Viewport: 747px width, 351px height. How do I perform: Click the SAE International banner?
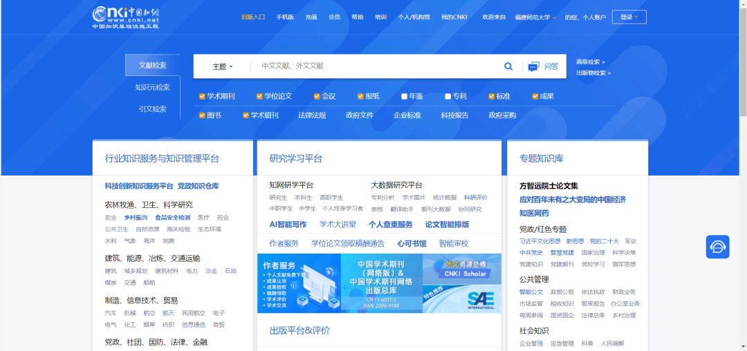click(461, 299)
